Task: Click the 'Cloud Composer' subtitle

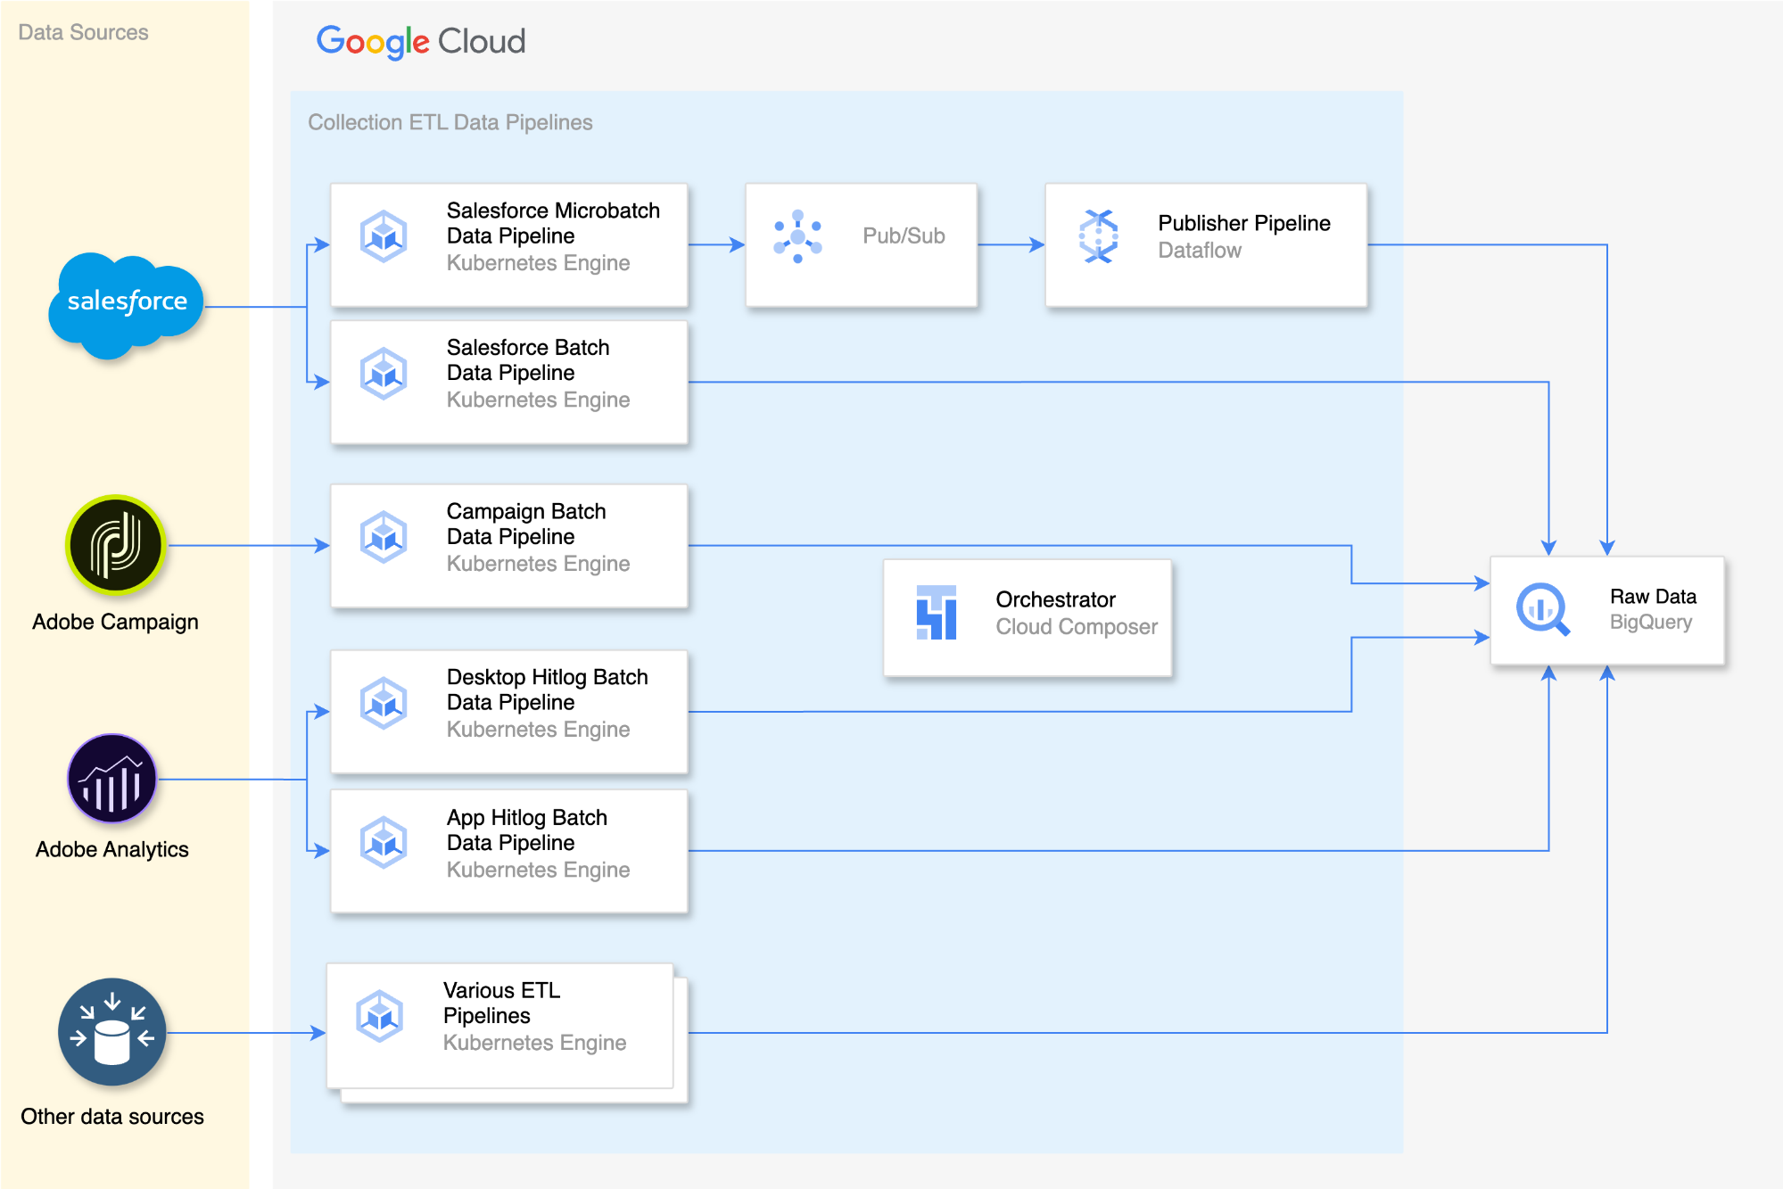Action: pos(1077,627)
